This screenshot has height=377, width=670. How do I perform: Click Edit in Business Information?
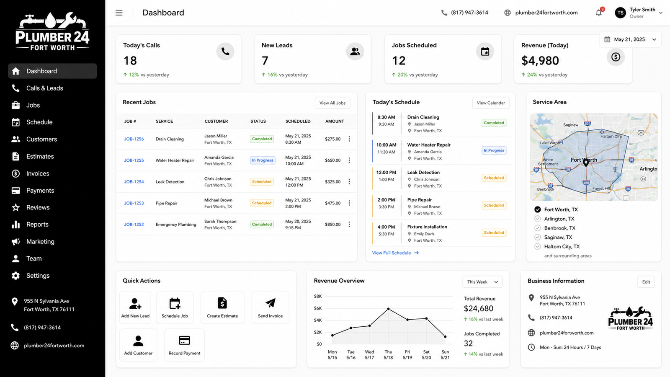point(646,282)
